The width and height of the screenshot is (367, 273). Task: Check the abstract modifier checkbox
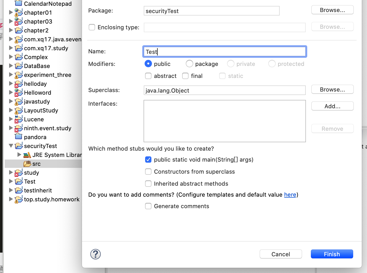148,76
